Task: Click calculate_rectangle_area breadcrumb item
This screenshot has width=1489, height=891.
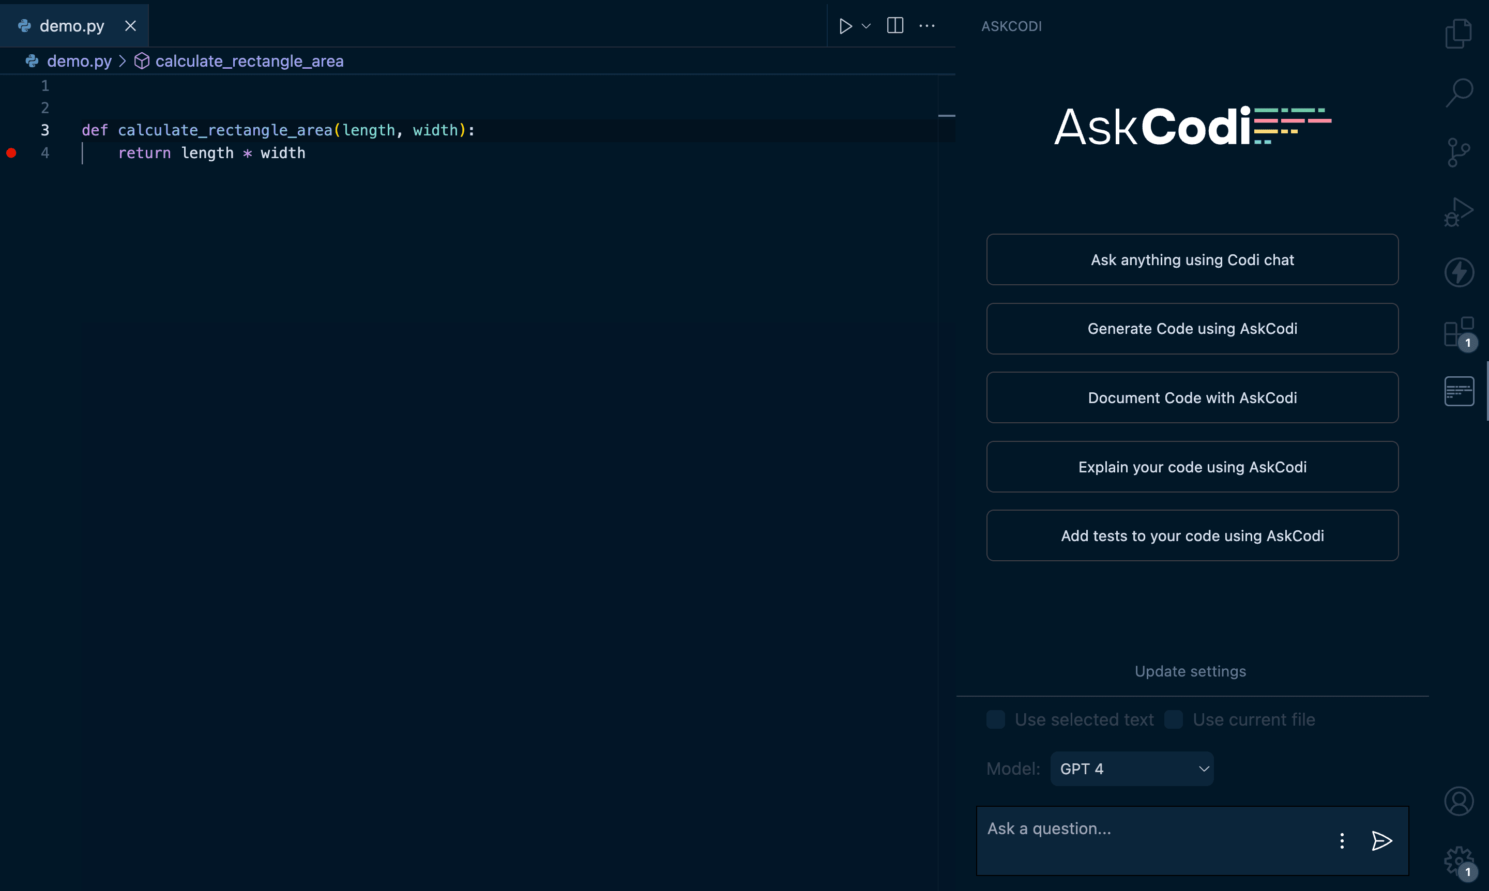Action: point(249,61)
